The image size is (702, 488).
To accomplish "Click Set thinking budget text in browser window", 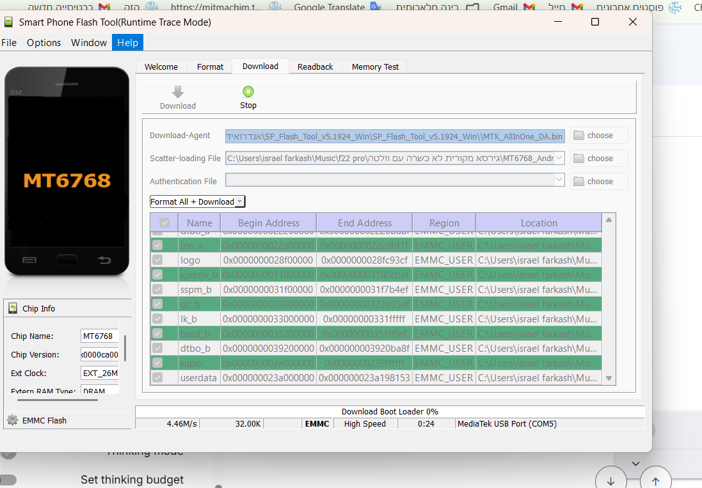I will pos(132,480).
